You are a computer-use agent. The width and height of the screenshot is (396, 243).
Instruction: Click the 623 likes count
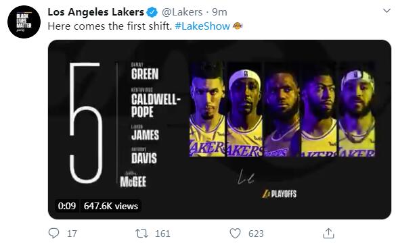click(256, 234)
